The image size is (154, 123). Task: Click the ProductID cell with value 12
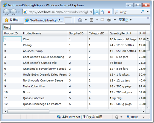point(12,104)
